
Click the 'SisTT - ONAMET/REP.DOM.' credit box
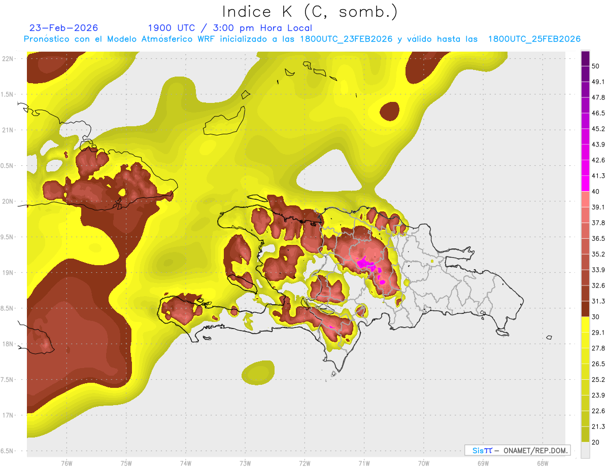click(518, 450)
